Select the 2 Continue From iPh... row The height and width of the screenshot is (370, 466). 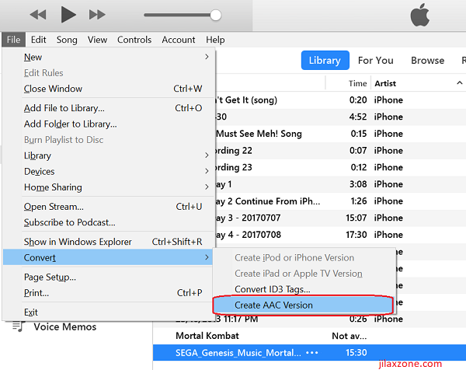pyautogui.click(x=341, y=201)
